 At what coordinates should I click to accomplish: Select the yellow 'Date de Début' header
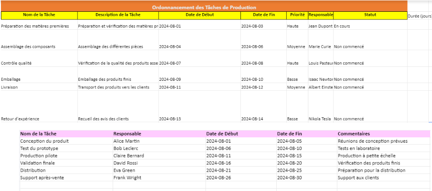[x=199, y=15]
